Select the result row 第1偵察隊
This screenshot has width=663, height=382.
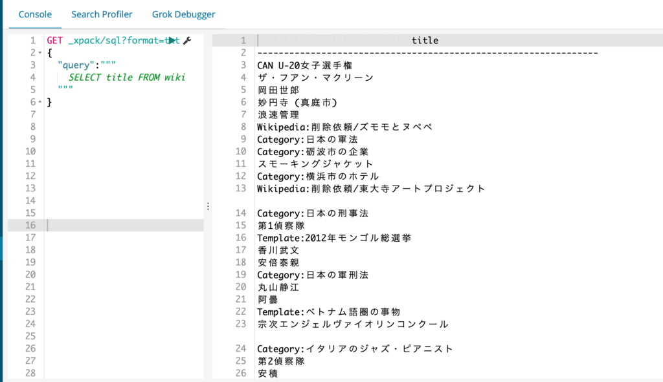point(281,226)
